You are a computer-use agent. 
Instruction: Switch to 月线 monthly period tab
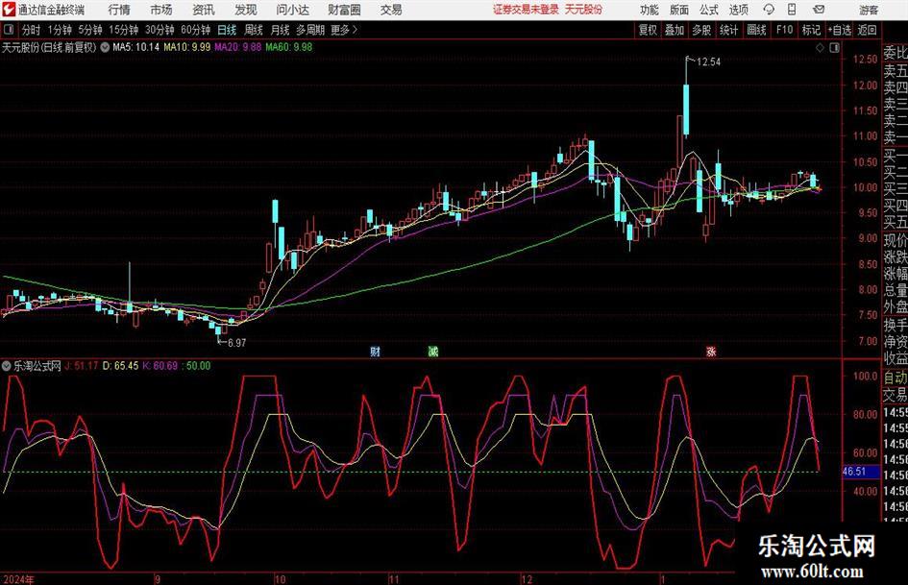[280, 30]
